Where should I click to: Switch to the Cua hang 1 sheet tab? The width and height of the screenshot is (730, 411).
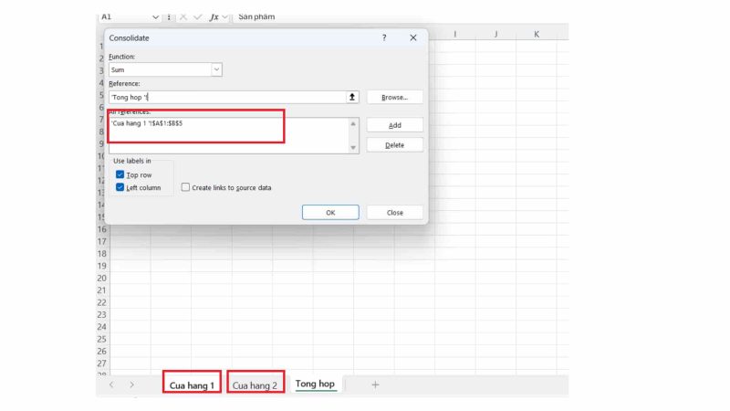(192, 385)
